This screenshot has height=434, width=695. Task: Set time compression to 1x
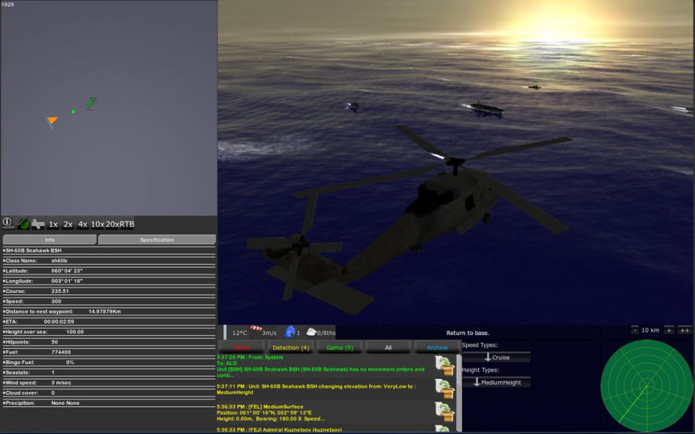(53, 224)
